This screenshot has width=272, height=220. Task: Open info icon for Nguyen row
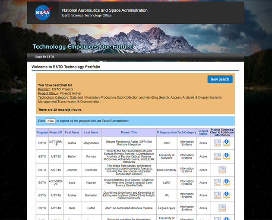click(x=226, y=183)
